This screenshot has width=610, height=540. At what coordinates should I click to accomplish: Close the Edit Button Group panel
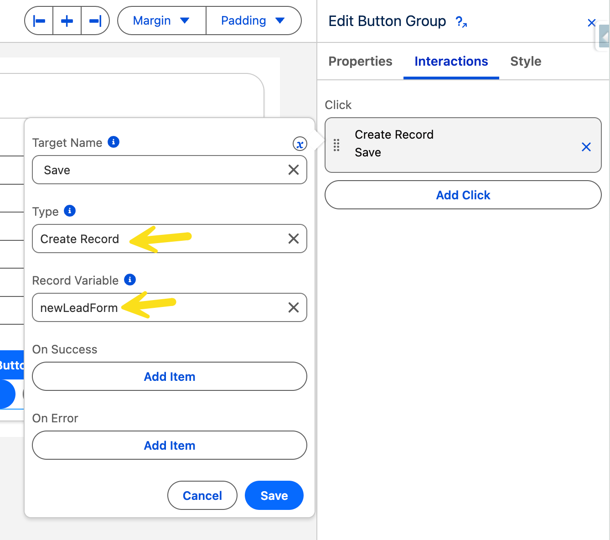point(591,23)
